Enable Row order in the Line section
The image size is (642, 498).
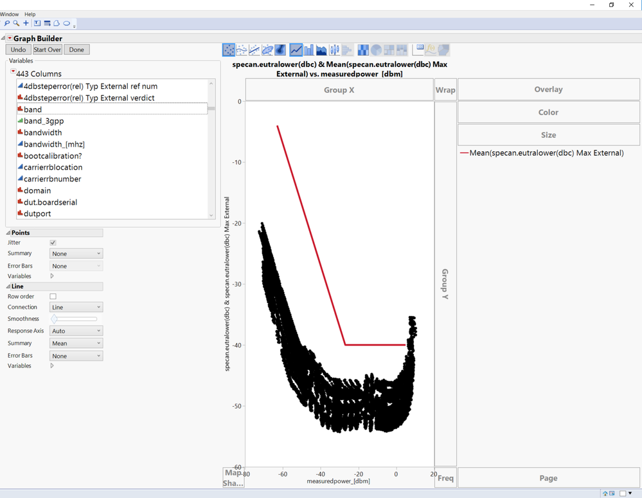coord(53,295)
